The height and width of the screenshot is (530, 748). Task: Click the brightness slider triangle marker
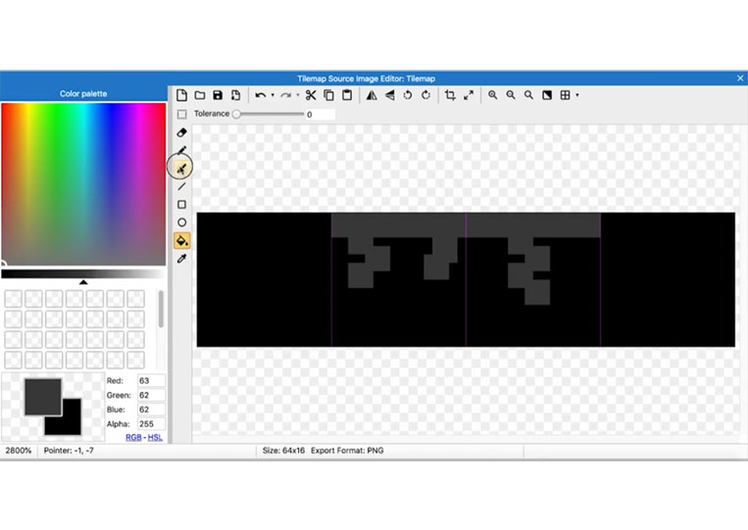tap(83, 282)
